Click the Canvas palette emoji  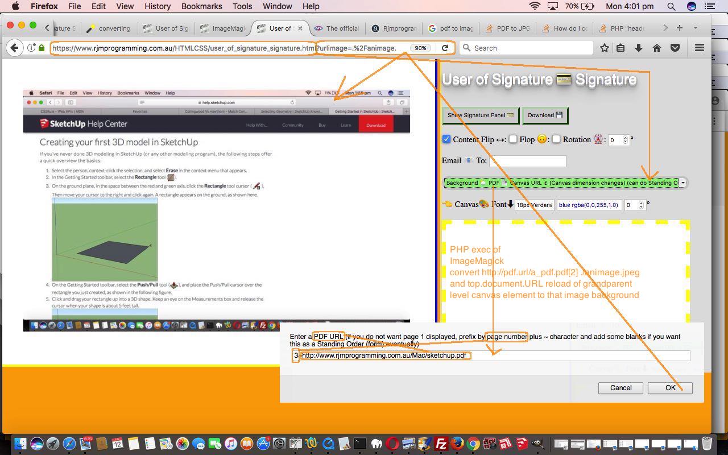(483, 204)
